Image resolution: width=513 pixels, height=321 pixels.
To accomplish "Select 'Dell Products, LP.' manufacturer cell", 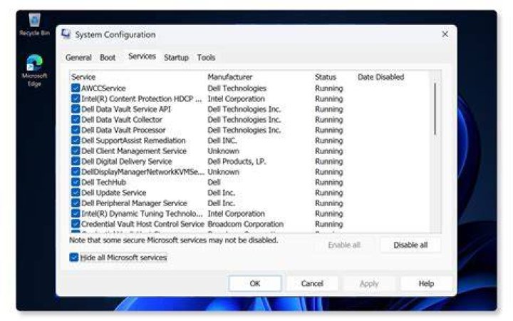I will 237,161.
